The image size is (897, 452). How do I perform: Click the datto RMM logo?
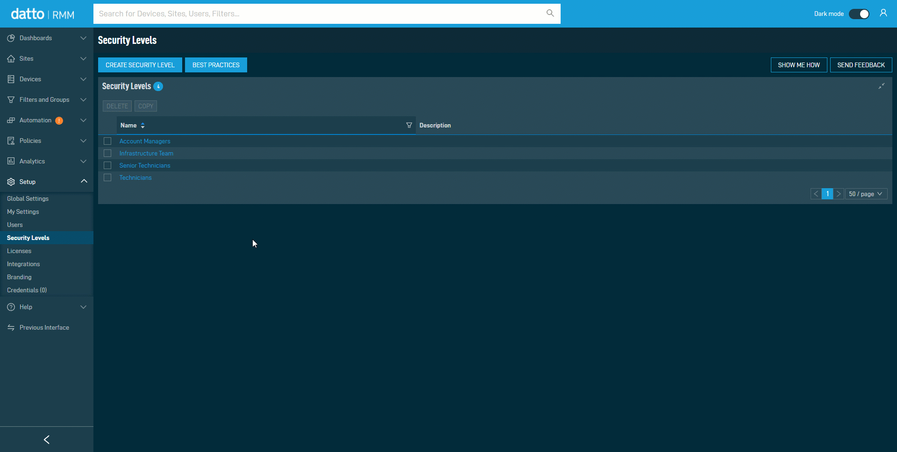coord(43,14)
